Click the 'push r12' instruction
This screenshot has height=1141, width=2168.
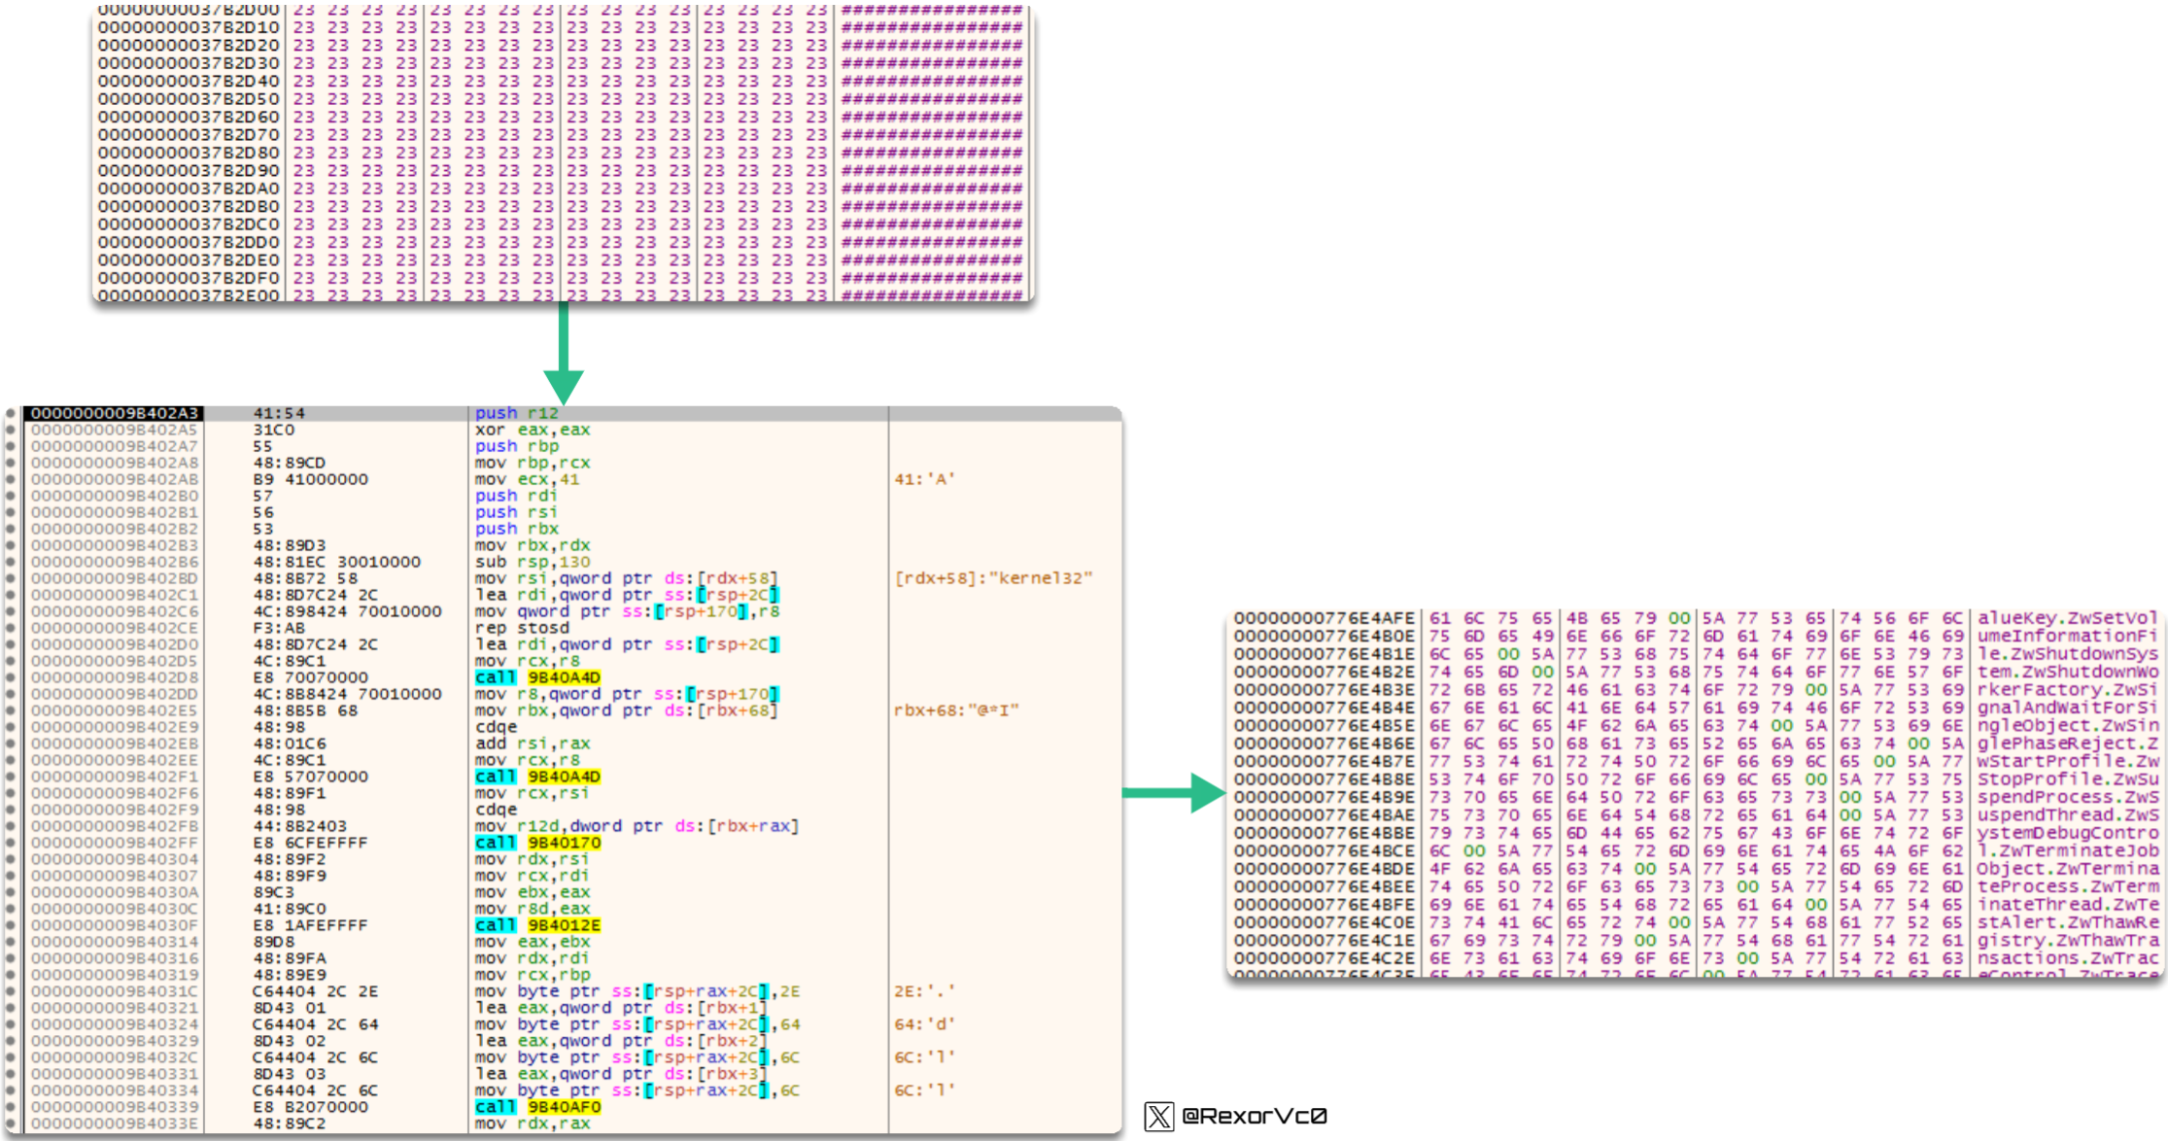pos(517,414)
